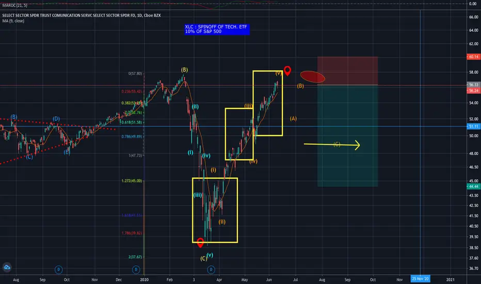Select the orange (A) wave label
Screen dimensions: 481x284
click(293, 119)
